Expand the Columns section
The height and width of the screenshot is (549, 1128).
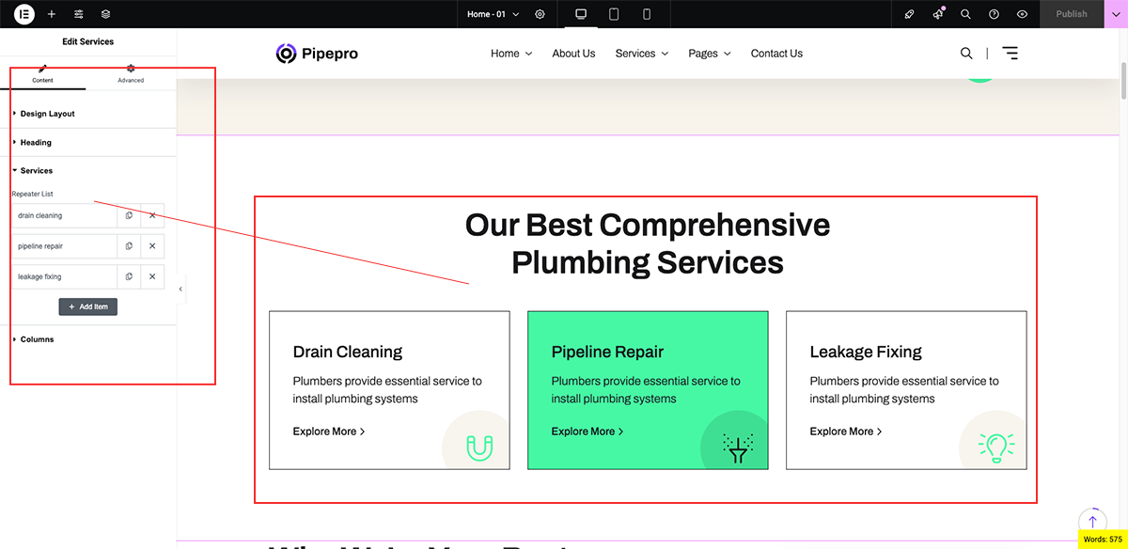[37, 339]
